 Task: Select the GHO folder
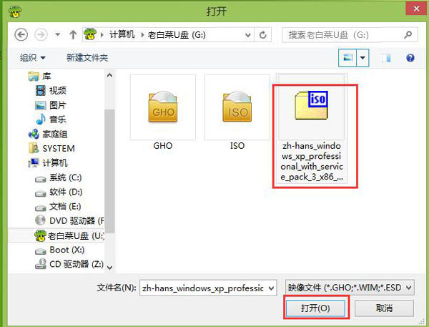(x=163, y=113)
